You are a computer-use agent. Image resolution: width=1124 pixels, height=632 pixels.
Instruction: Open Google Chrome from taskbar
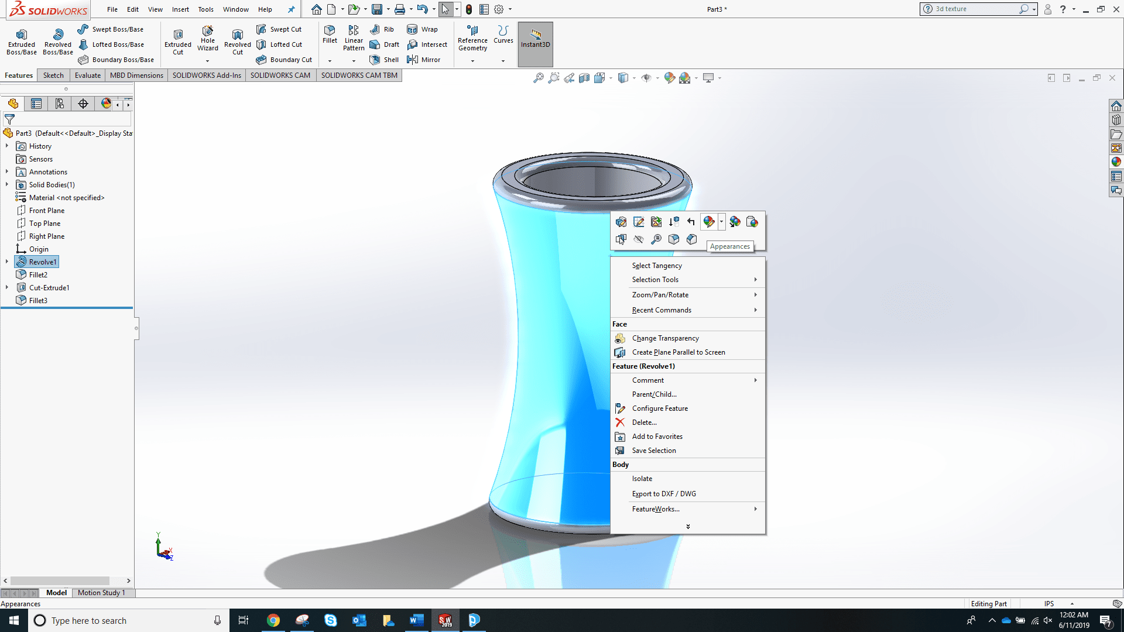click(x=273, y=620)
